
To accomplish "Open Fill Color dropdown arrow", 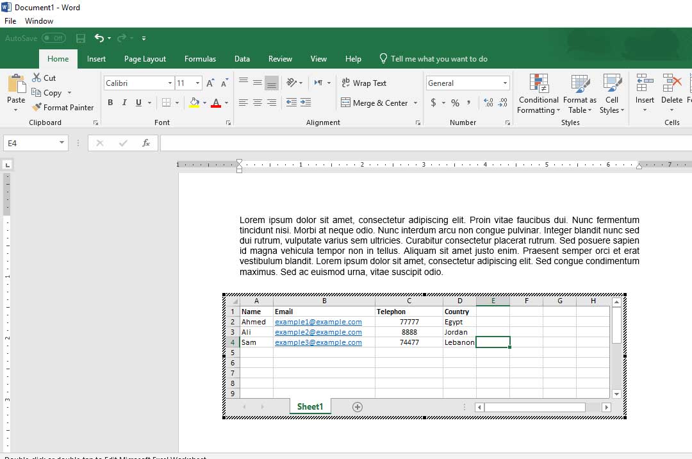I will coord(204,103).
